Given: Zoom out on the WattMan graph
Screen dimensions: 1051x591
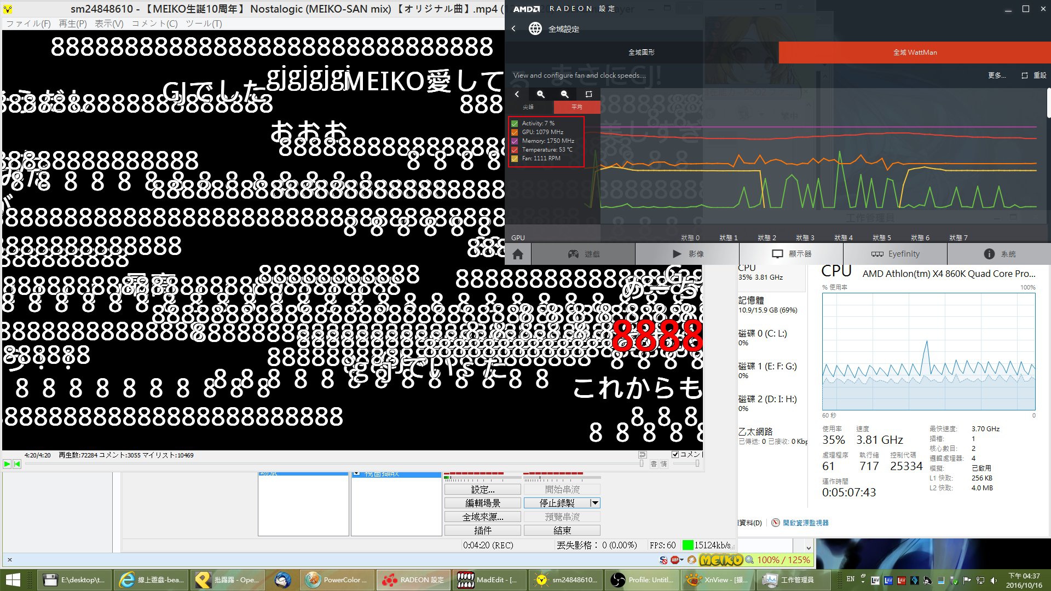Looking at the screenshot, I should [x=564, y=94].
